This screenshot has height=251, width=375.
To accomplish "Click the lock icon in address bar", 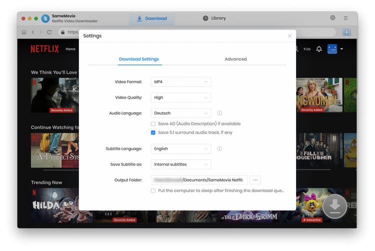I will click(x=62, y=32).
